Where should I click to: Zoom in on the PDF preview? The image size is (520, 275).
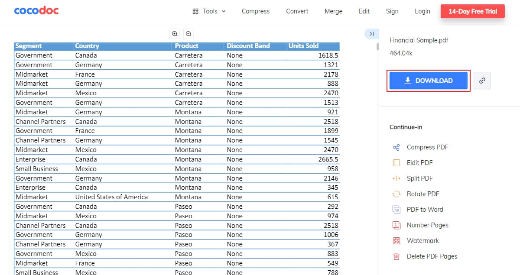(175, 33)
